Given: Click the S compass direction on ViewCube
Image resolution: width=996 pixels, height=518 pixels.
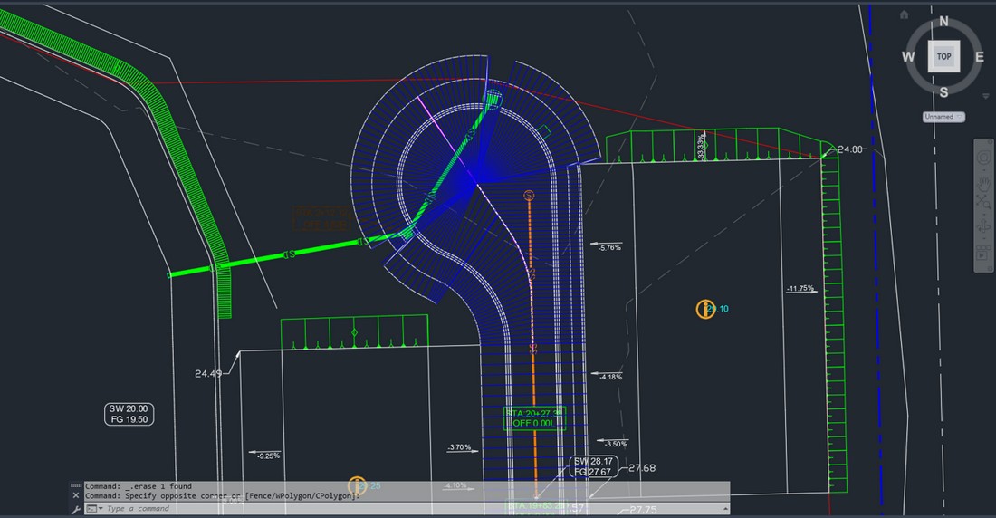Looking at the screenshot, I should tap(943, 92).
